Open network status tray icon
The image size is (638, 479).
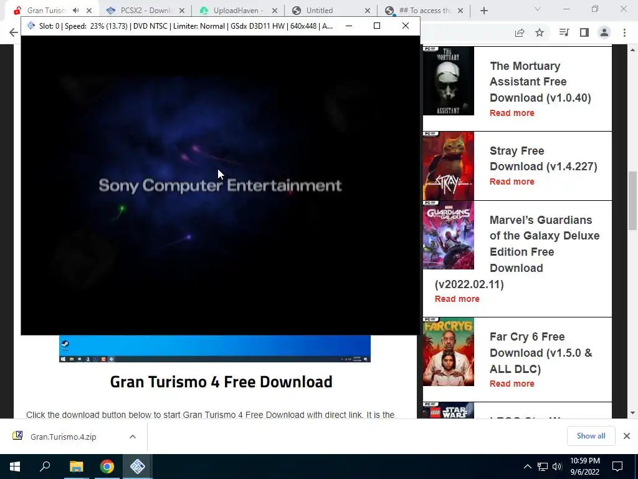coord(543,467)
